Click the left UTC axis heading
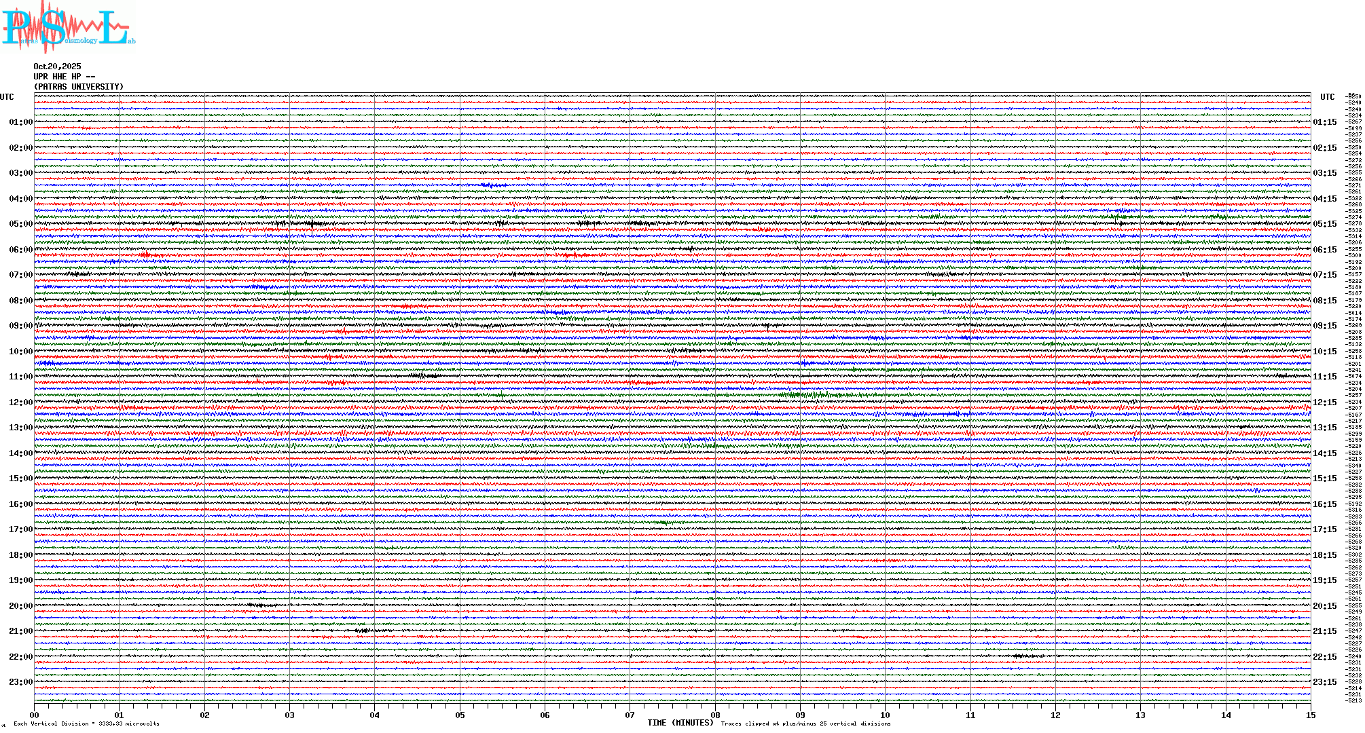The height and width of the screenshot is (733, 1365). click(x=7, y=97)
